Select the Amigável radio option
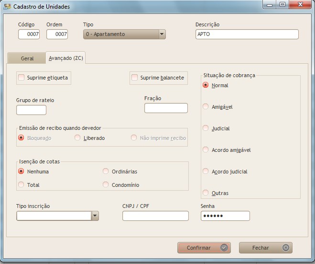This screenshot has height=264, width=315. pos(206,106)
